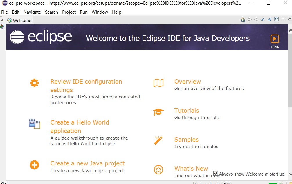Select the Welcome tab
This screenshot has width=292, height=184.
pos(19,20)
